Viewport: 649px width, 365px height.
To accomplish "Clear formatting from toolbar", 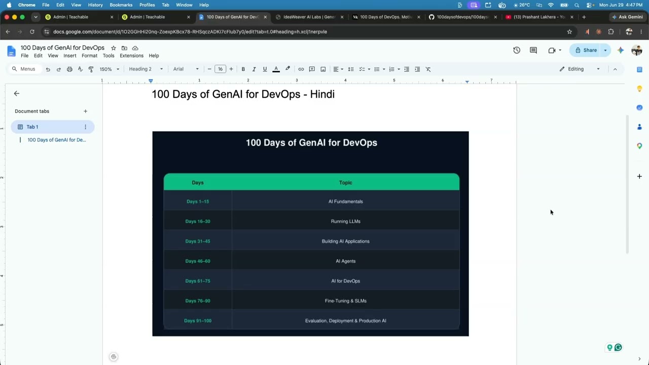I will (x=428, y=69).
